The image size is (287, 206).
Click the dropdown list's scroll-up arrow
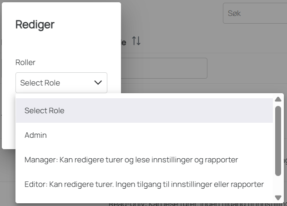(x=278, y=99)
